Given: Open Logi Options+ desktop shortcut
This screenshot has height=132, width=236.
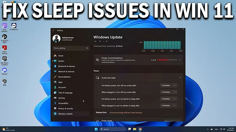Looking at the screenshot, I should 4,27.
